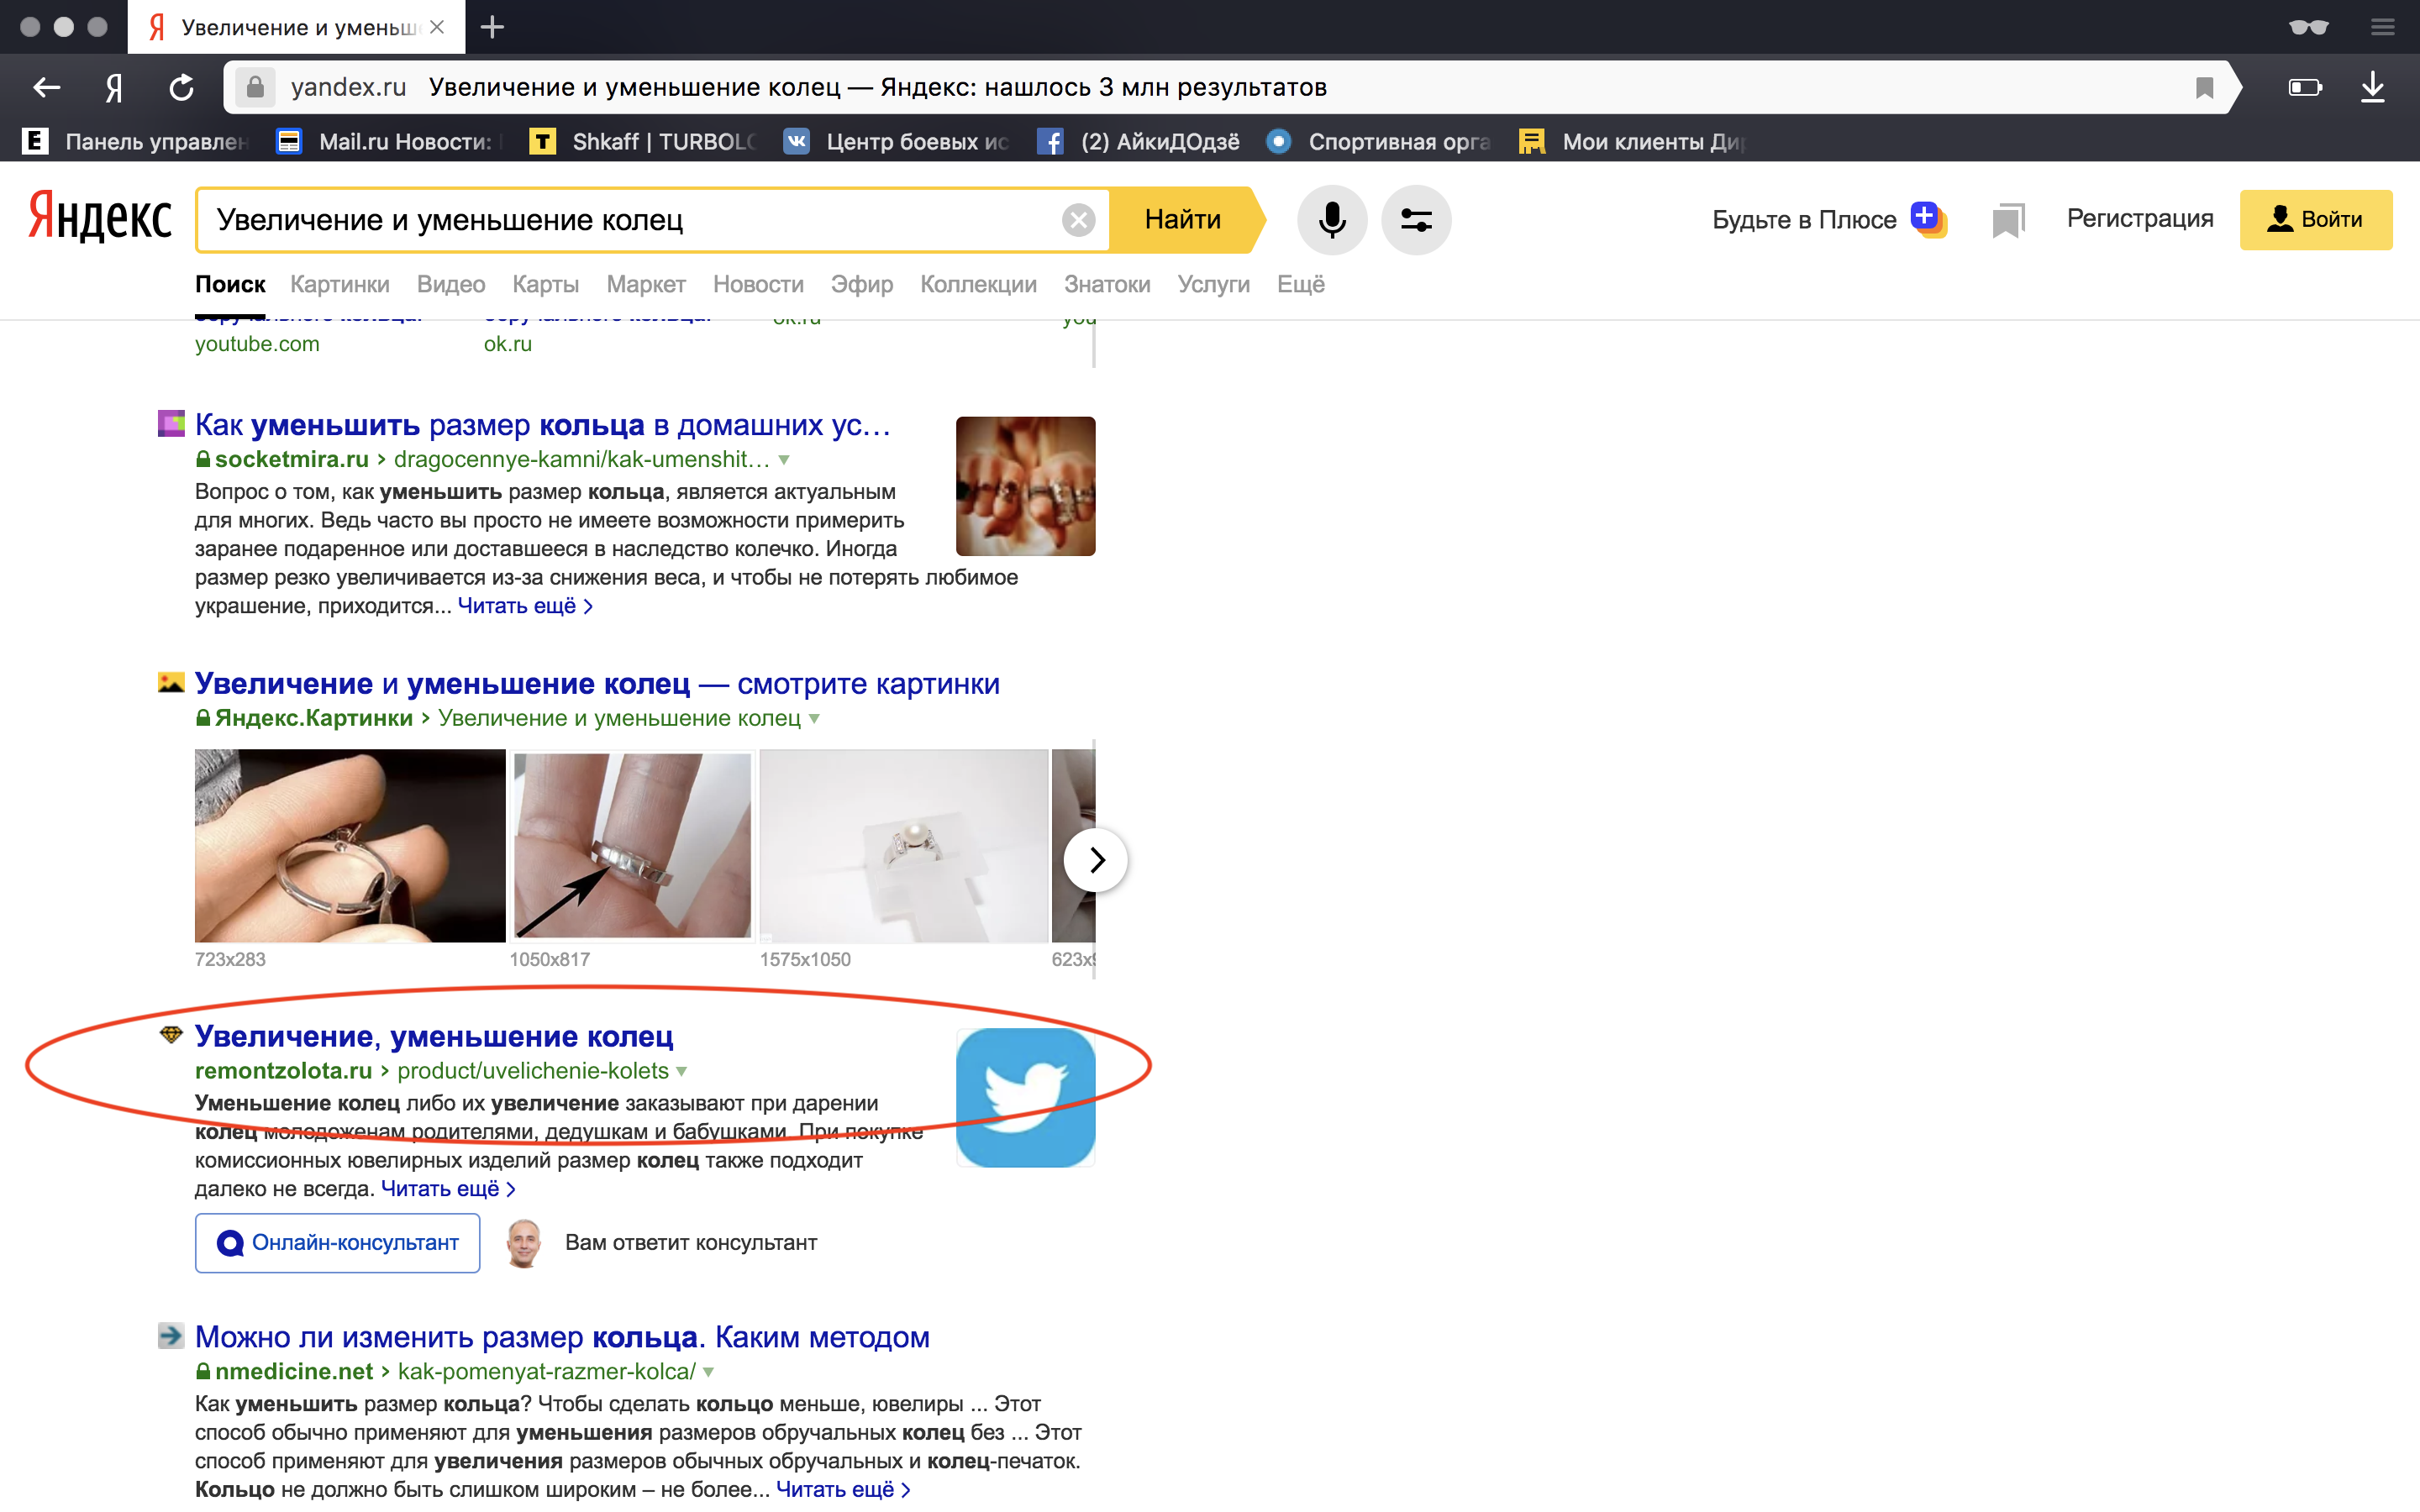Open search settings sliders icon

tap(1415, 220)
